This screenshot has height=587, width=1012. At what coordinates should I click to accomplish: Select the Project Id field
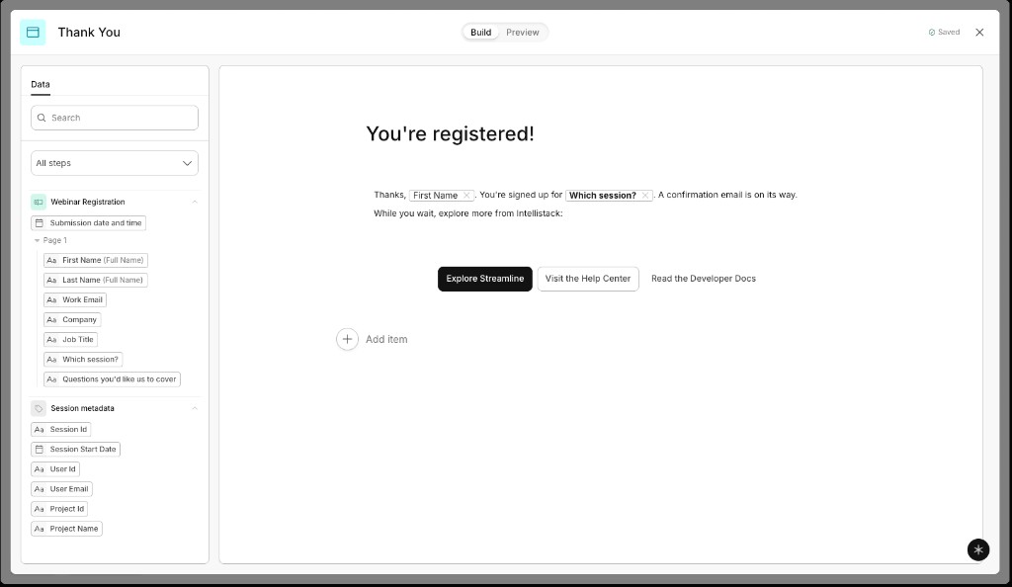59,509
